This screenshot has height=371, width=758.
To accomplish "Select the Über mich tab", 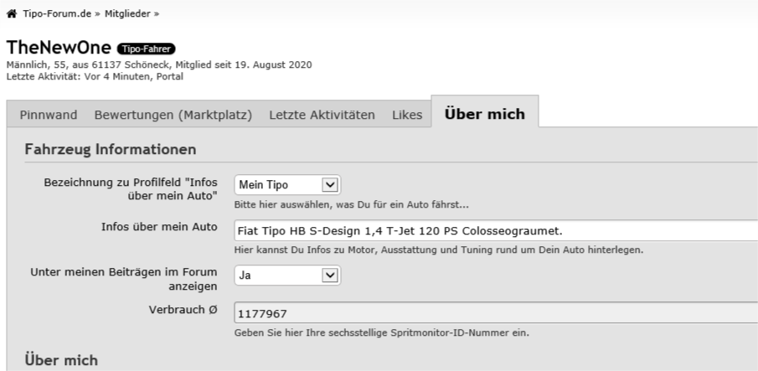I will 485,114.
